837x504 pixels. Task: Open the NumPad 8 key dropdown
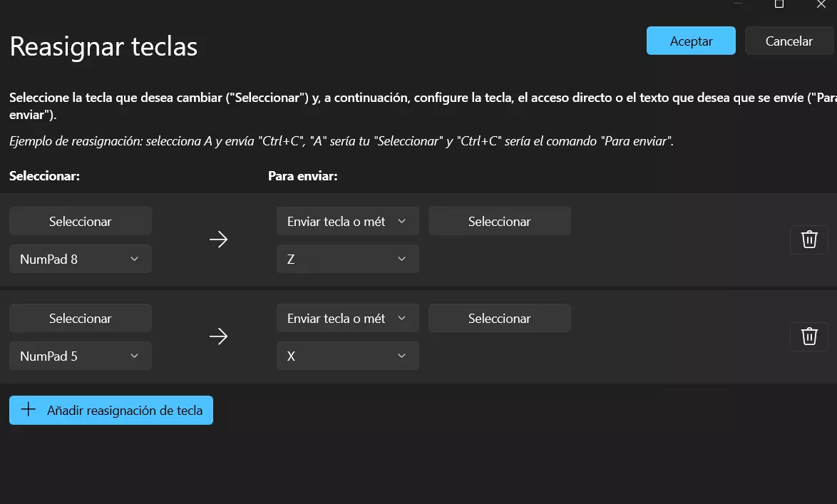(x=81, y=259)
